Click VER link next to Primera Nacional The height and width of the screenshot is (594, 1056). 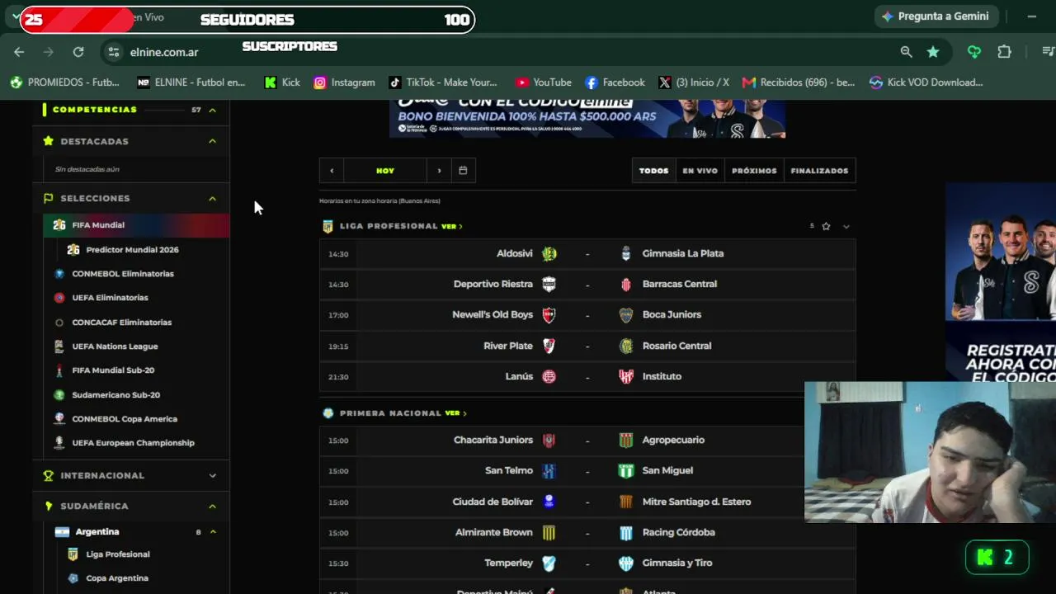tap(455, 413)
